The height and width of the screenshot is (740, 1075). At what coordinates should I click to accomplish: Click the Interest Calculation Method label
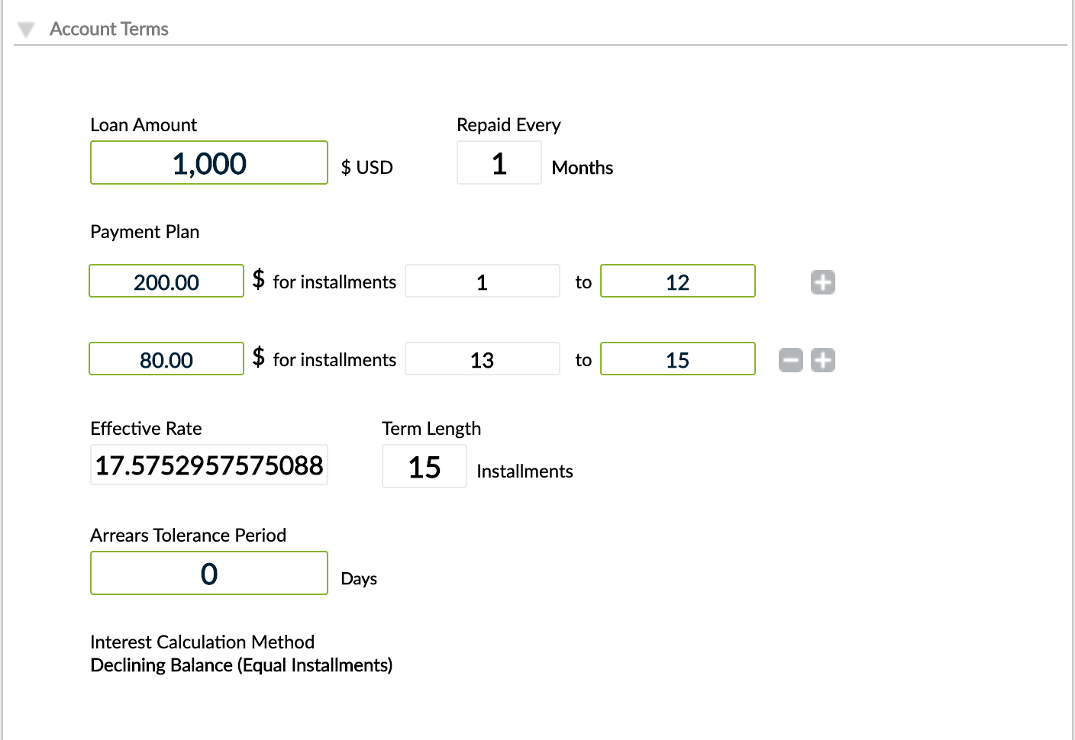pyautogui.click(x=202, y=642)
